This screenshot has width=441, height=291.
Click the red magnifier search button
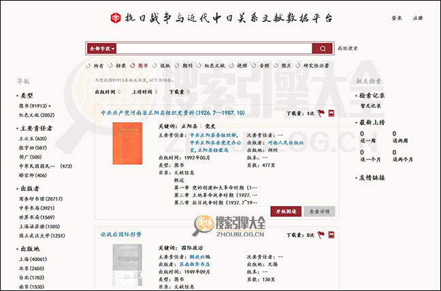click(323, 48)
